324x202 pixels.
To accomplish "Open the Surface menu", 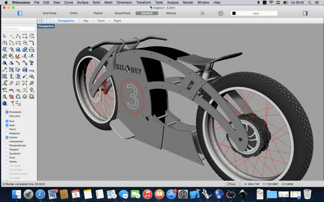I will click(83, 3).
